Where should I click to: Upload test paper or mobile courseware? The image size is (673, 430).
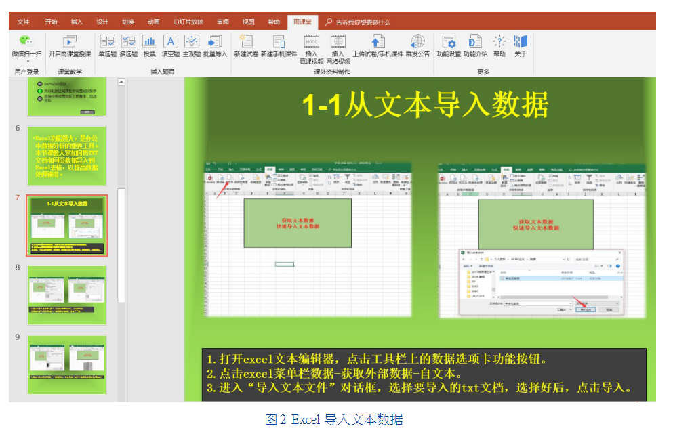(x=378, y=46)
